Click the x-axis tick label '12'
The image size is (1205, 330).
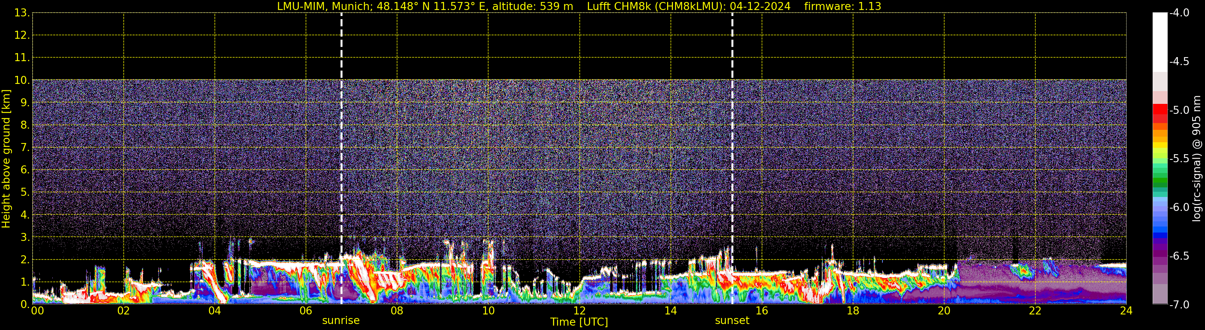[x=579, y=311]
